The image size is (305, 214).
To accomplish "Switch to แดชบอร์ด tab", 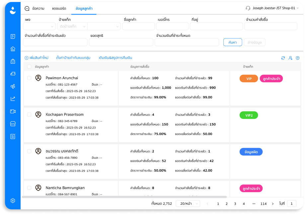I will [59, 9].
